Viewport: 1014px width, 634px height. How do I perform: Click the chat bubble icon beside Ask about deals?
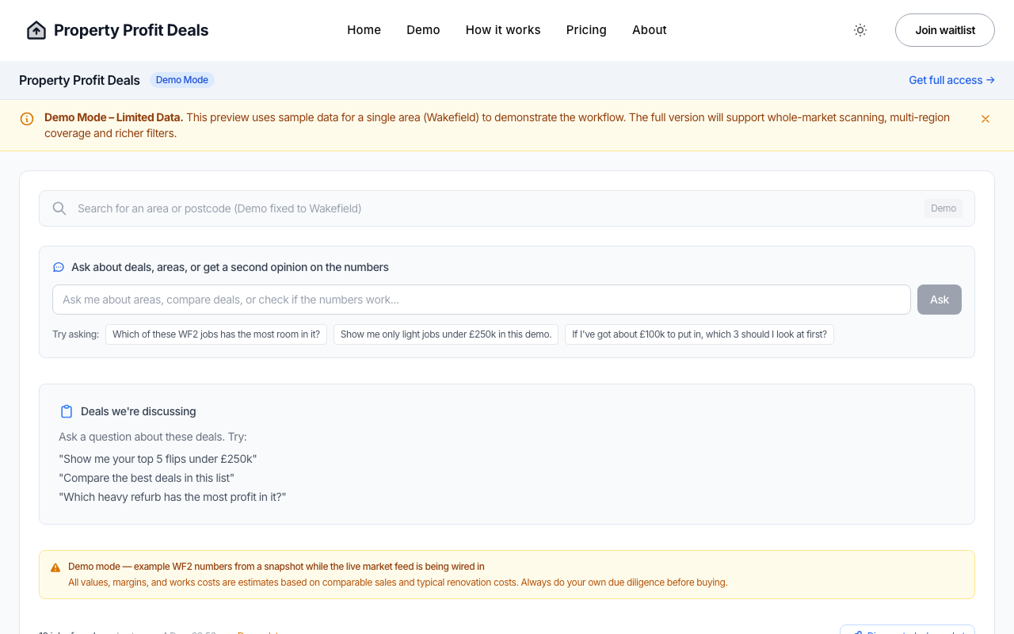point(59,267)
